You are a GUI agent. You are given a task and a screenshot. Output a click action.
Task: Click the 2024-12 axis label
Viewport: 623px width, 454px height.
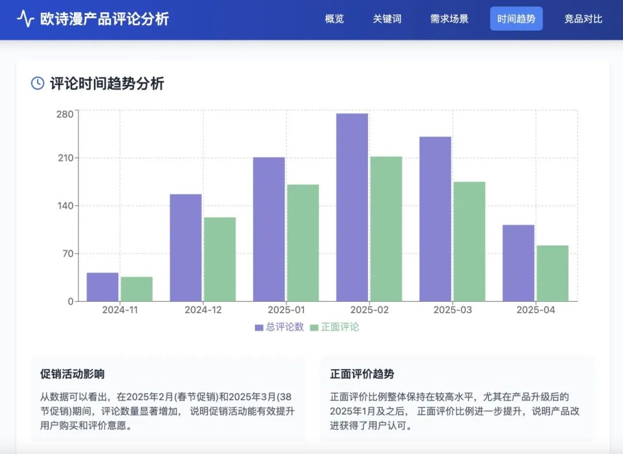coord(203,310)
